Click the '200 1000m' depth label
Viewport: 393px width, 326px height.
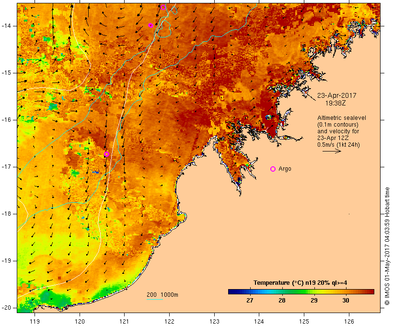(x=162, y=295)
